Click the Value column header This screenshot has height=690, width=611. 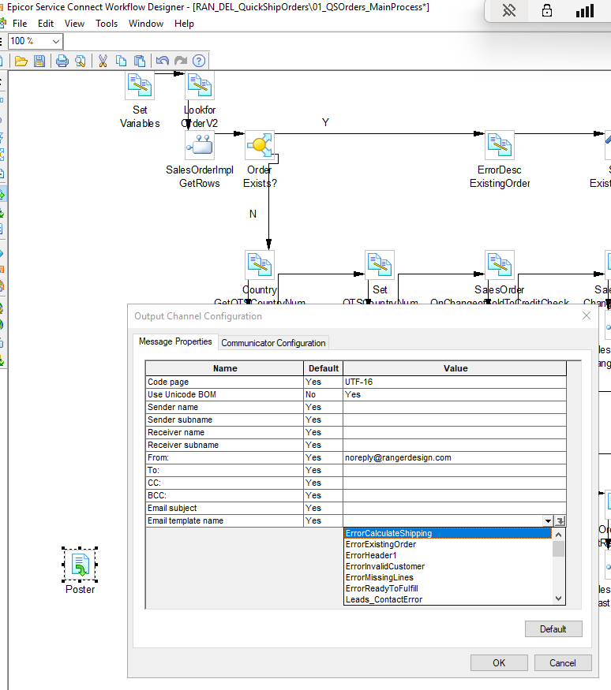pyautogui.click(x=455, y=368)
